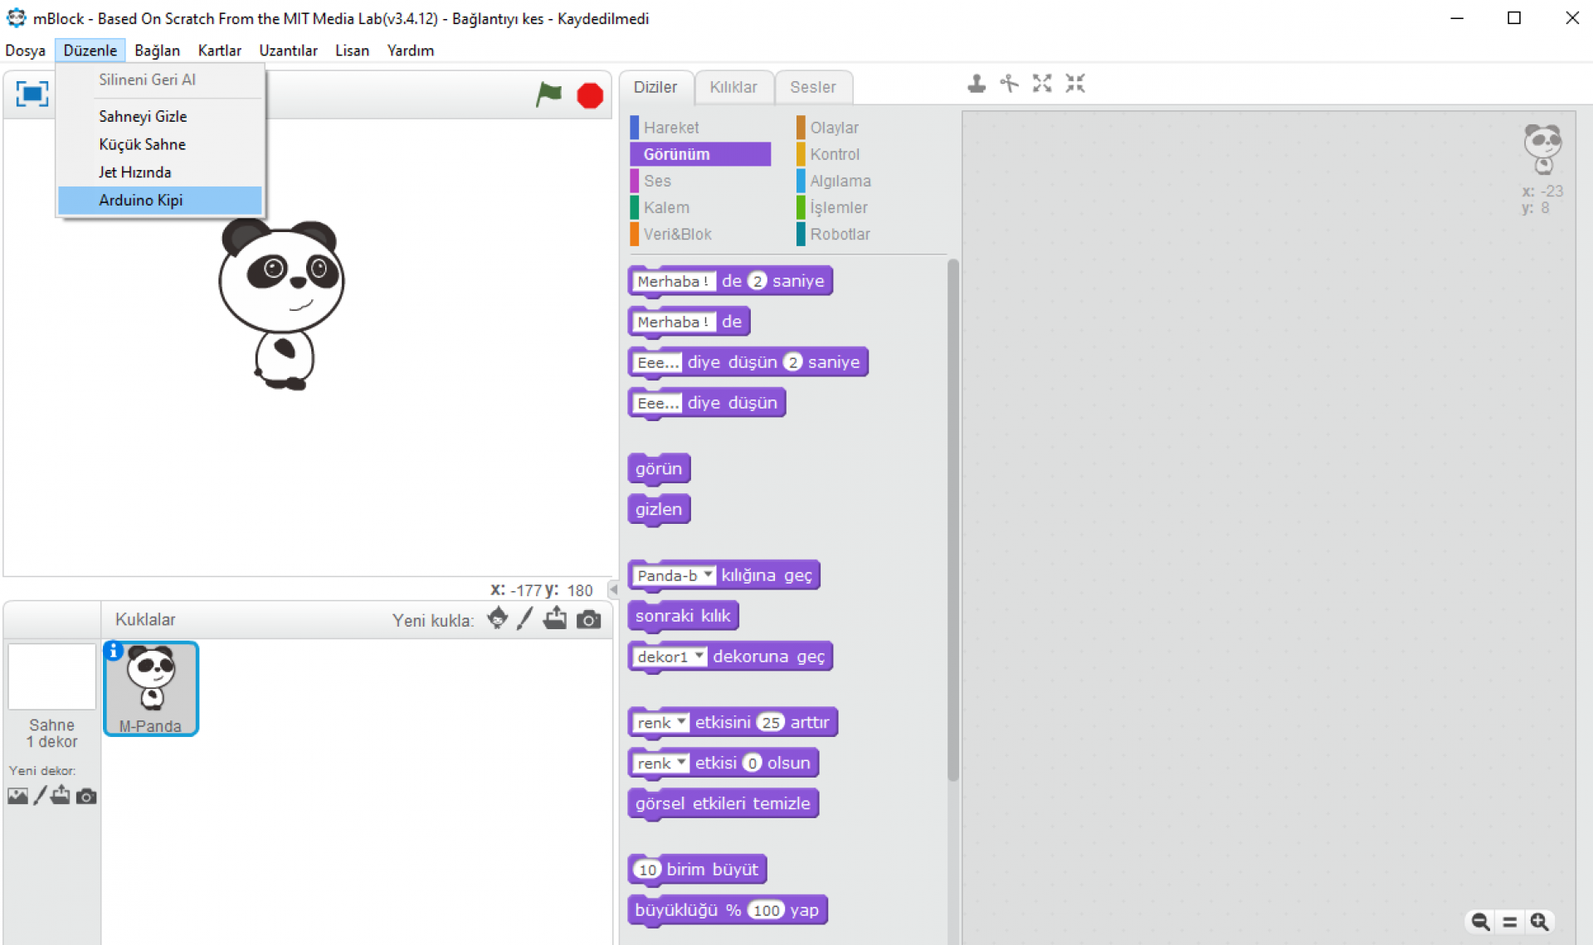
Task: Switch to the Diziler tab
Action: pos(655,87)
